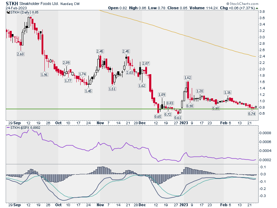This screenshot has width=277, height=208.
Task: Click the -0.3 MACD axis label
Action: point(263,196)
